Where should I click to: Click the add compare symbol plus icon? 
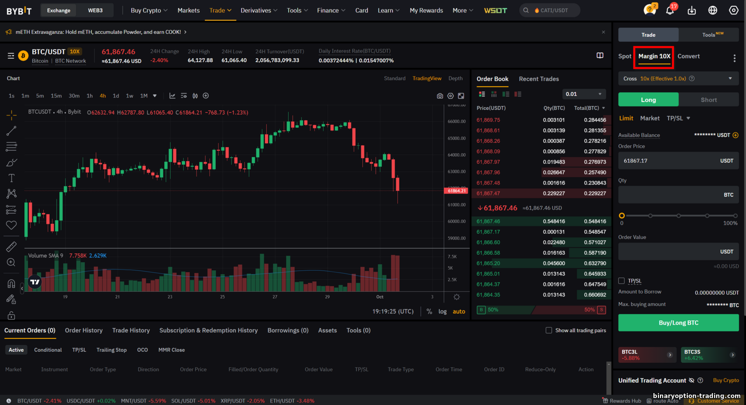[206, 96]
